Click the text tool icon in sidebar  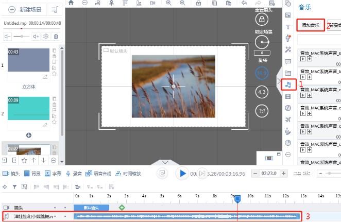click(288, 27)
